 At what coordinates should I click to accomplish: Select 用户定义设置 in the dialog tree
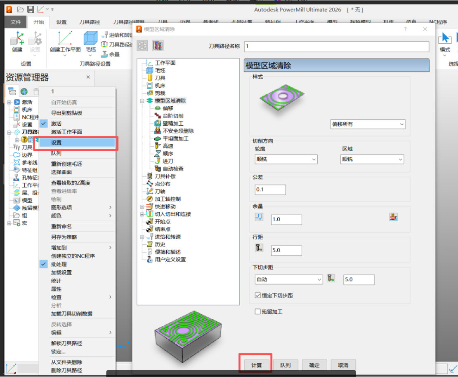tap(170, 260)
